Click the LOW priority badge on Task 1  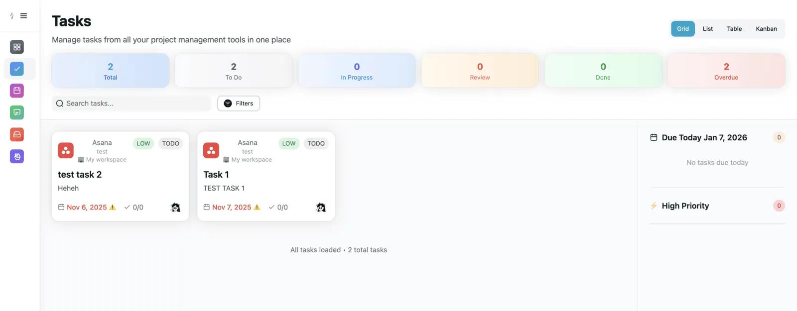[289, 144]
